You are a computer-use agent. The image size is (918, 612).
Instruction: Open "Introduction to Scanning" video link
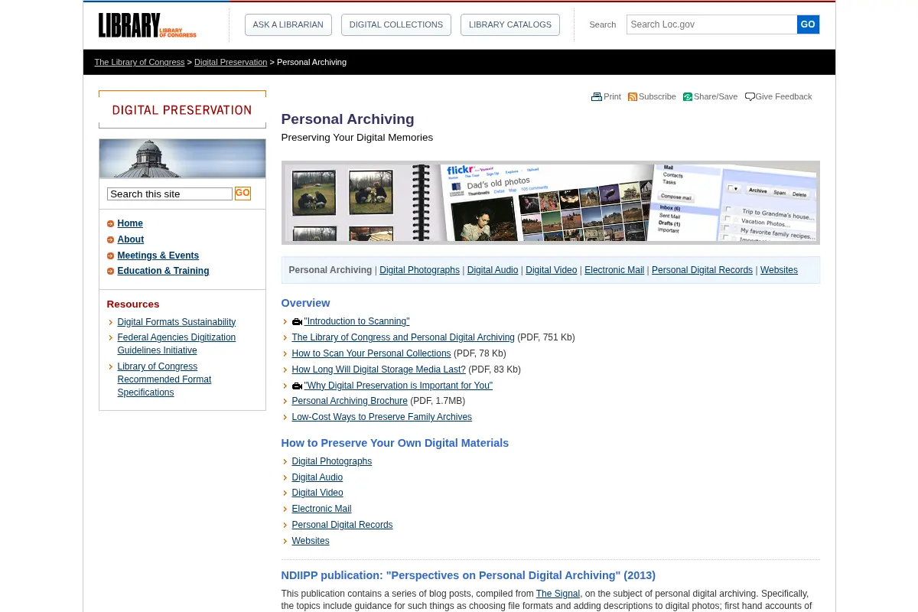pyautogui.click(x=357, y=321)
